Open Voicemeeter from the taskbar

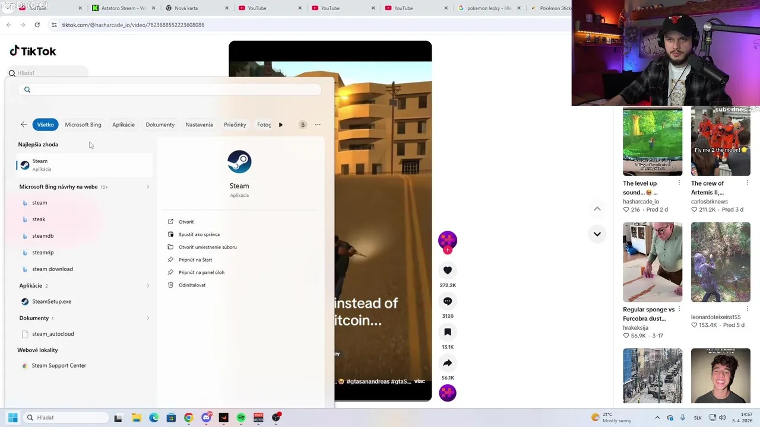258,418
